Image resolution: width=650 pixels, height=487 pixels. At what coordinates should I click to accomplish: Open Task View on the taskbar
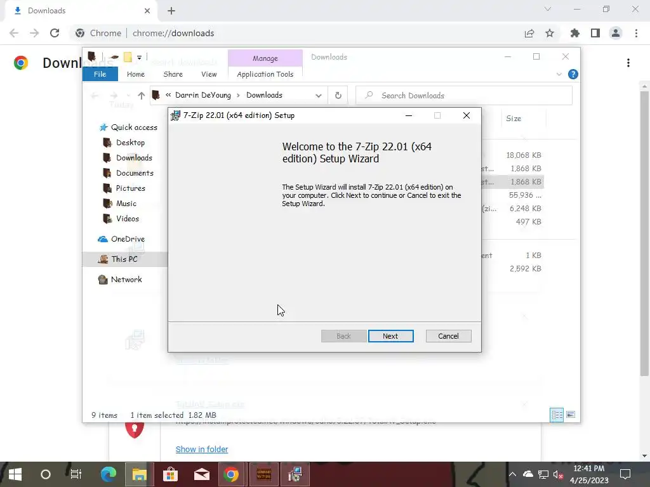click(x=76, y=474)
